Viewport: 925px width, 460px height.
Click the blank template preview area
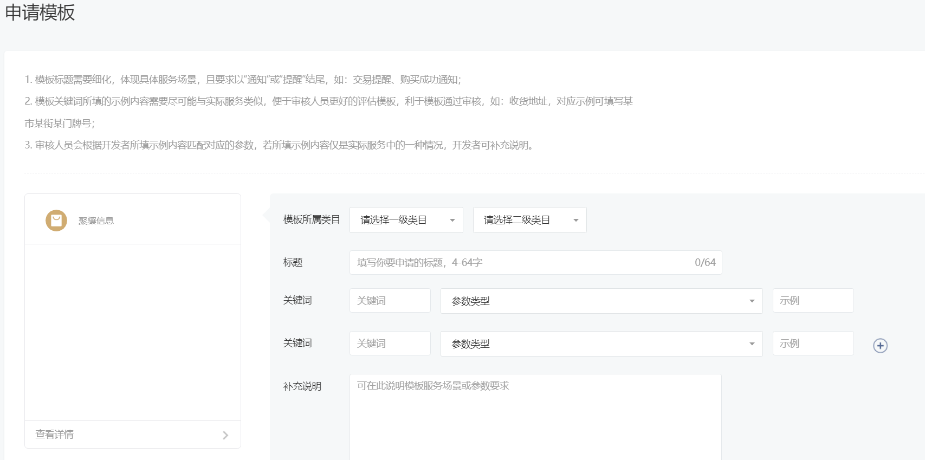coord(133,332)
